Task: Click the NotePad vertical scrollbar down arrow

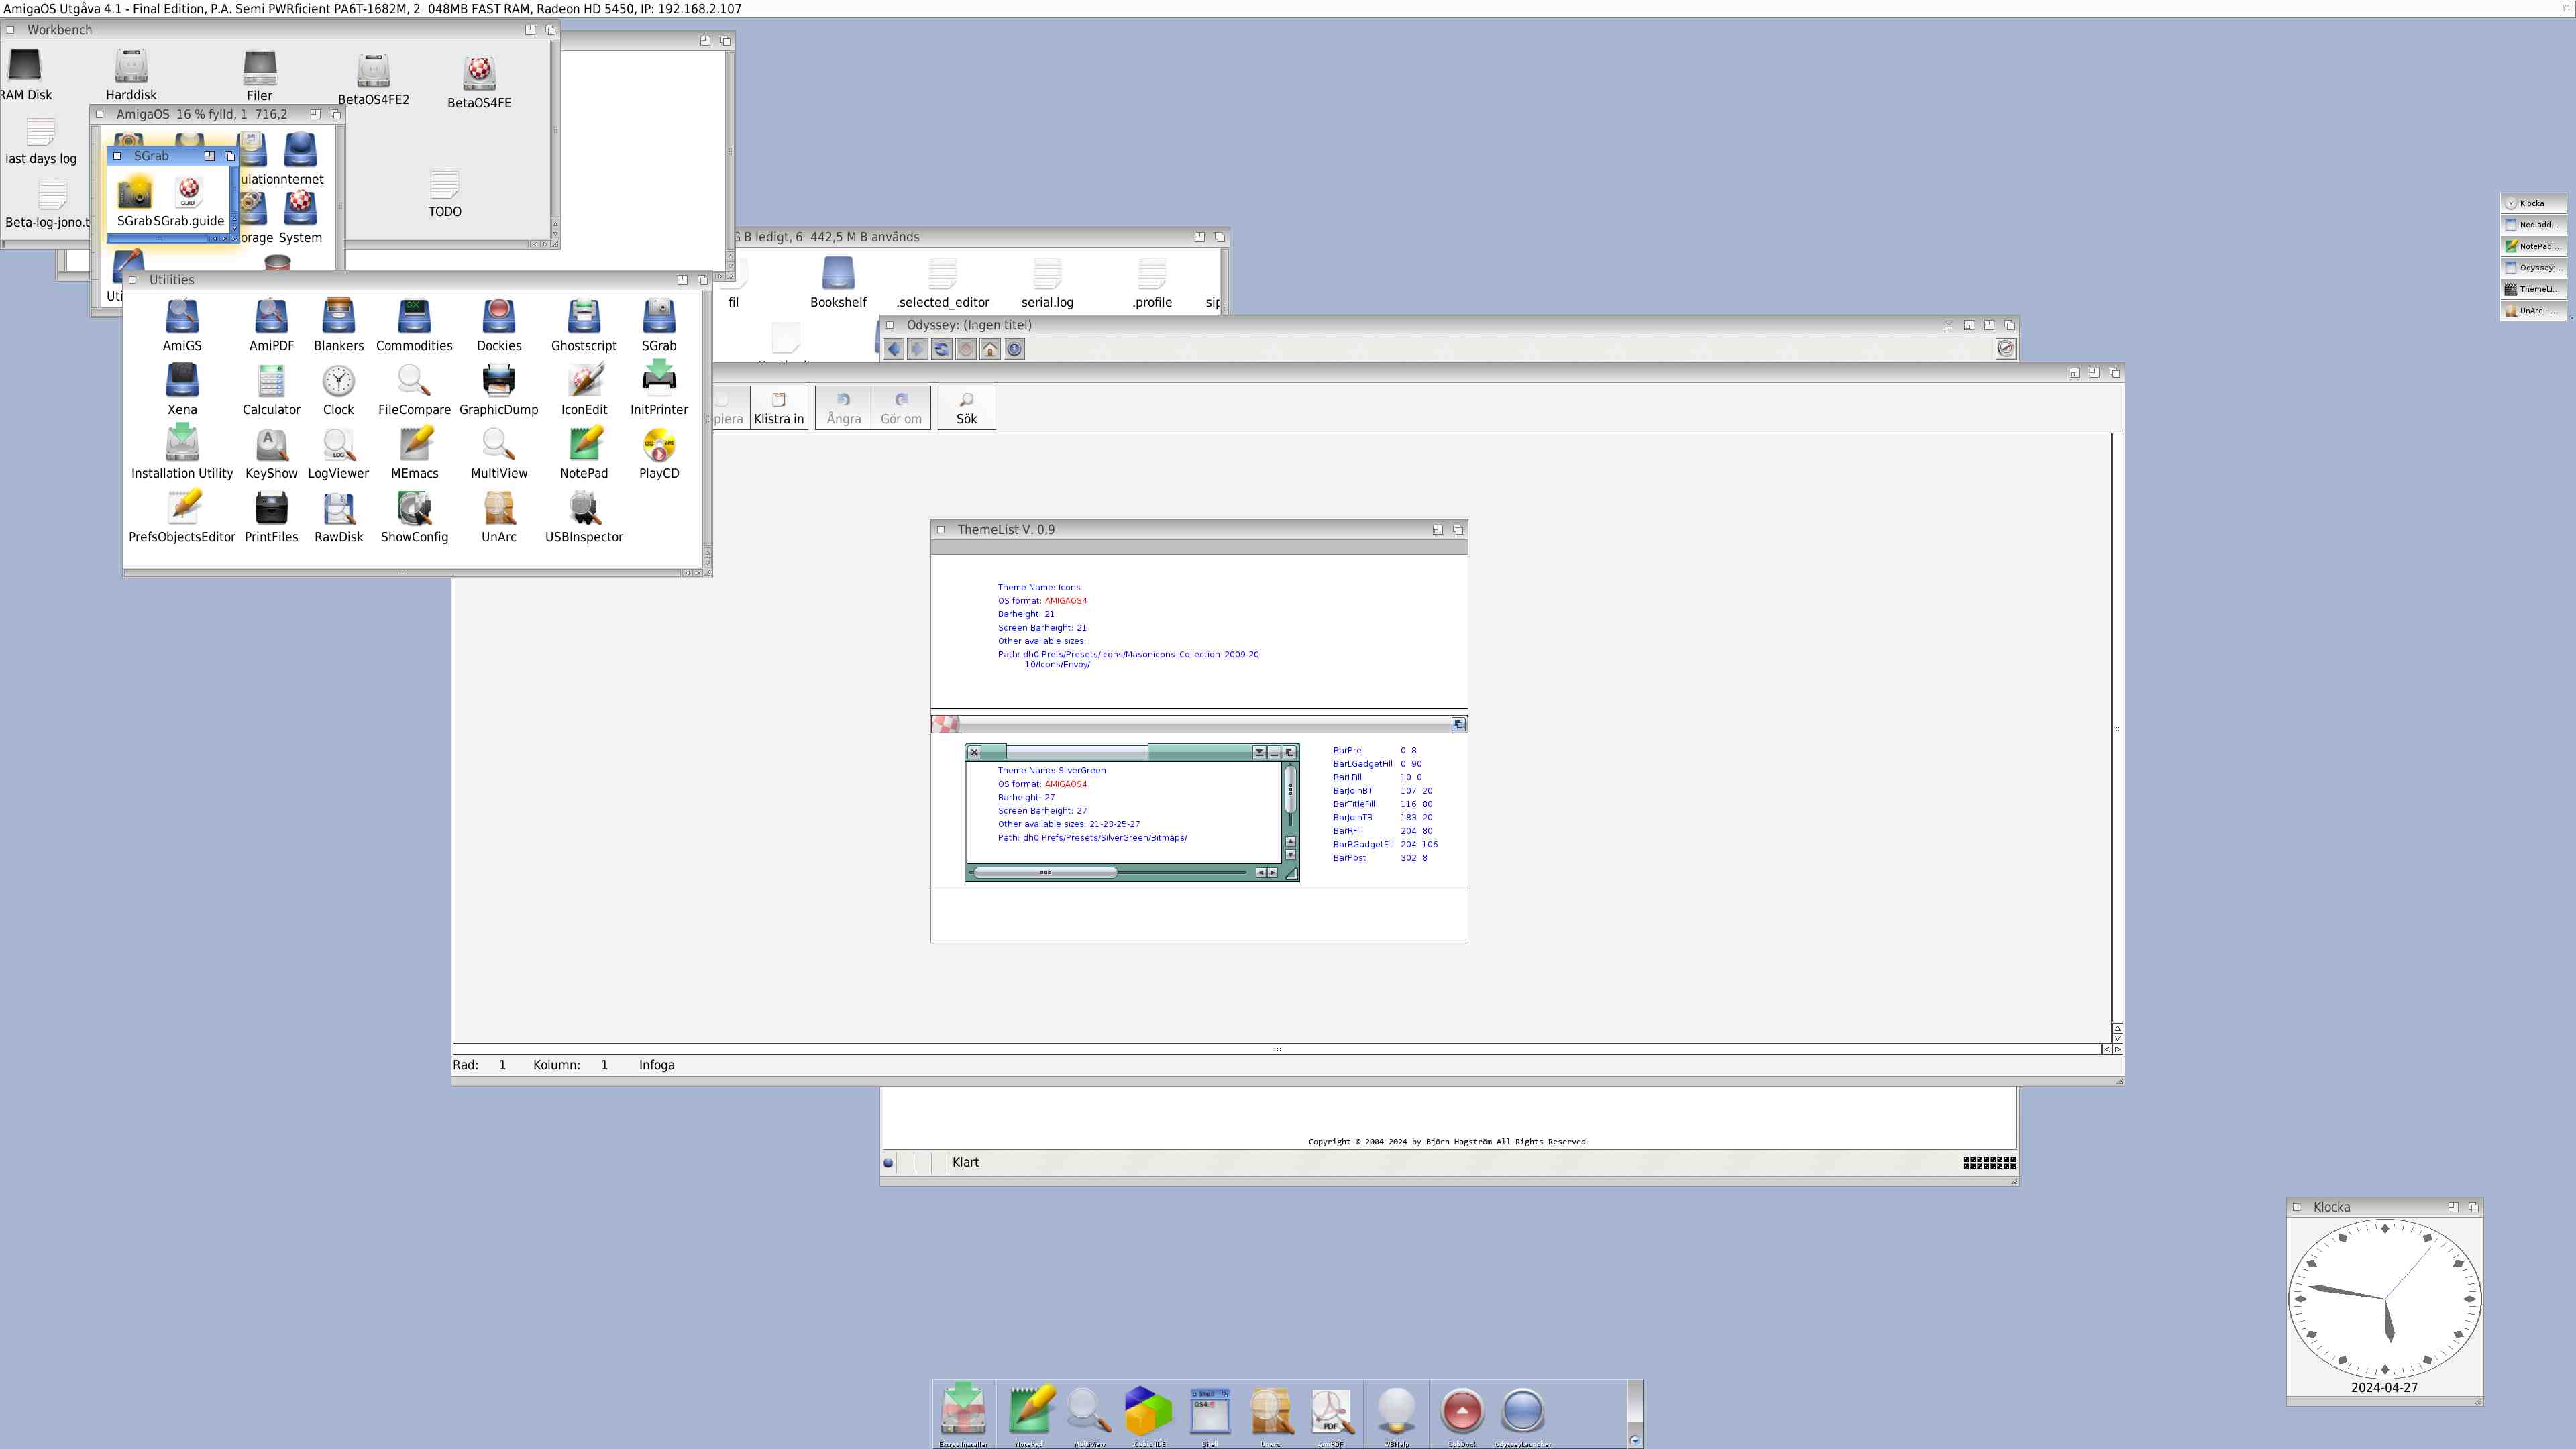Action: pos(2117,1038)
